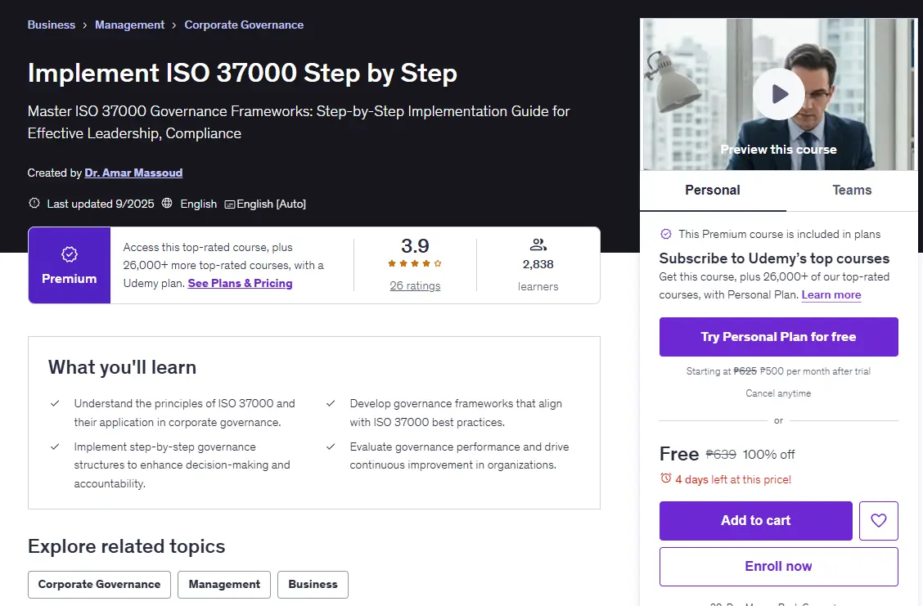
Task: Click the Last updated 9/2025 text
Action: 101,204
